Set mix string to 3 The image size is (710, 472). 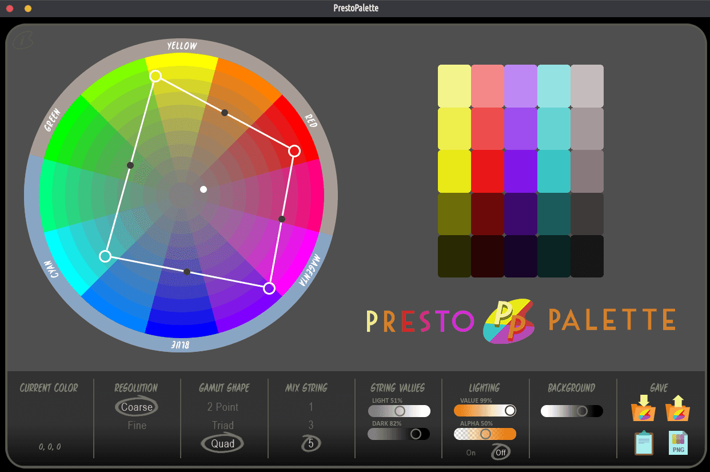click(x=311, y=426)
